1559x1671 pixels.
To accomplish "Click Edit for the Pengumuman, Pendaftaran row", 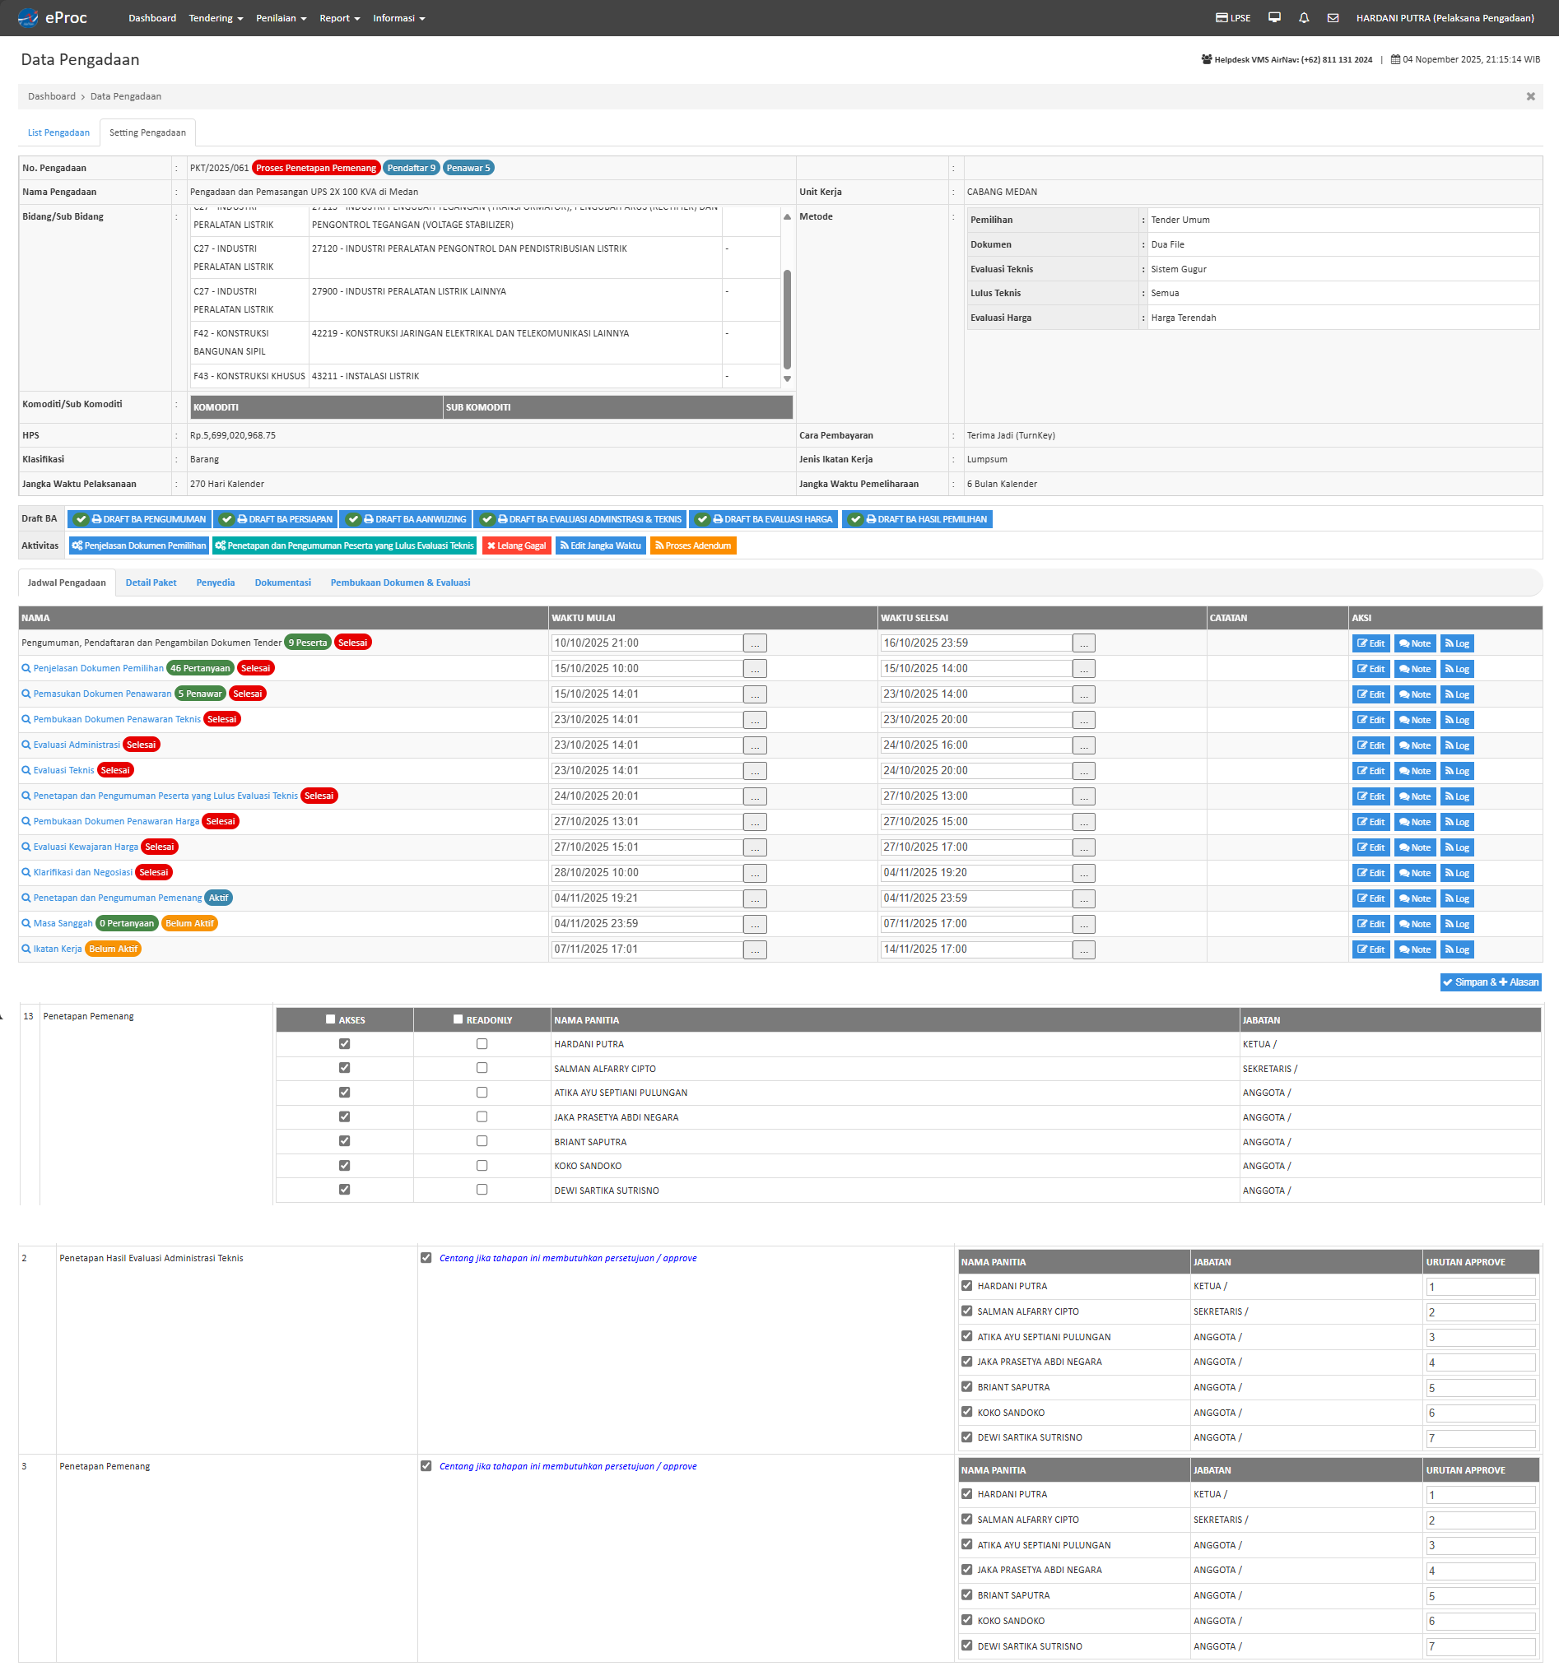I will (1371, 644).
